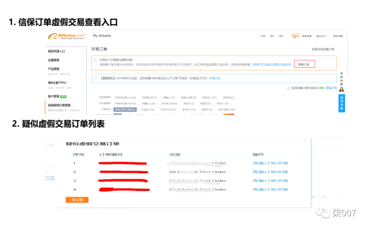
Task: Click the Alibaba.com logo
Action: (66, 36)
